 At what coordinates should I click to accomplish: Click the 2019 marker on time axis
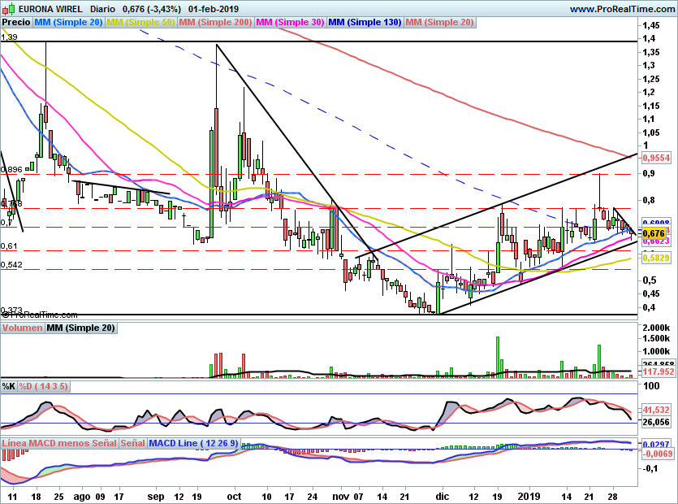click(529, 495)
